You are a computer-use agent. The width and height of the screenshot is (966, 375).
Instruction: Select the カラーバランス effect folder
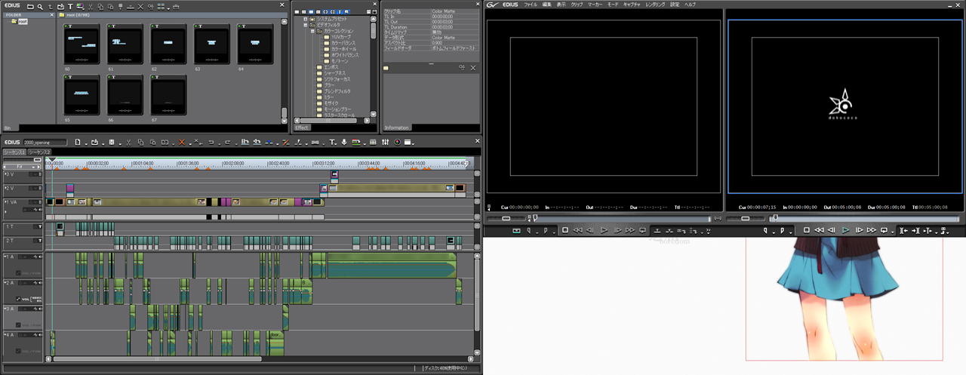coord(343,43)
